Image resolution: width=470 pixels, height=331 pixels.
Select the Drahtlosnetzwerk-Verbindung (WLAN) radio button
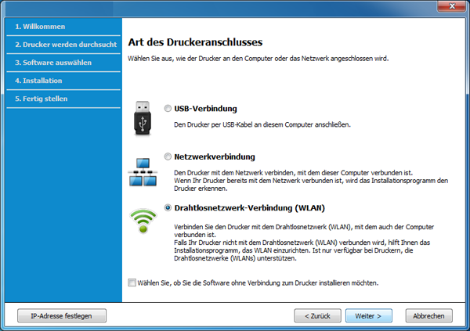click(x=168, y=207)
